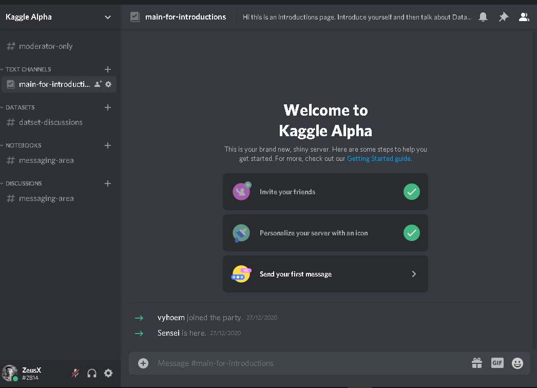The width and height of the screenshot is (537, 388).
Task: Click the channel topic in header
Action: [357, 17]
